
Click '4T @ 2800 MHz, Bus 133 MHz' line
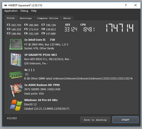(46, 44)
